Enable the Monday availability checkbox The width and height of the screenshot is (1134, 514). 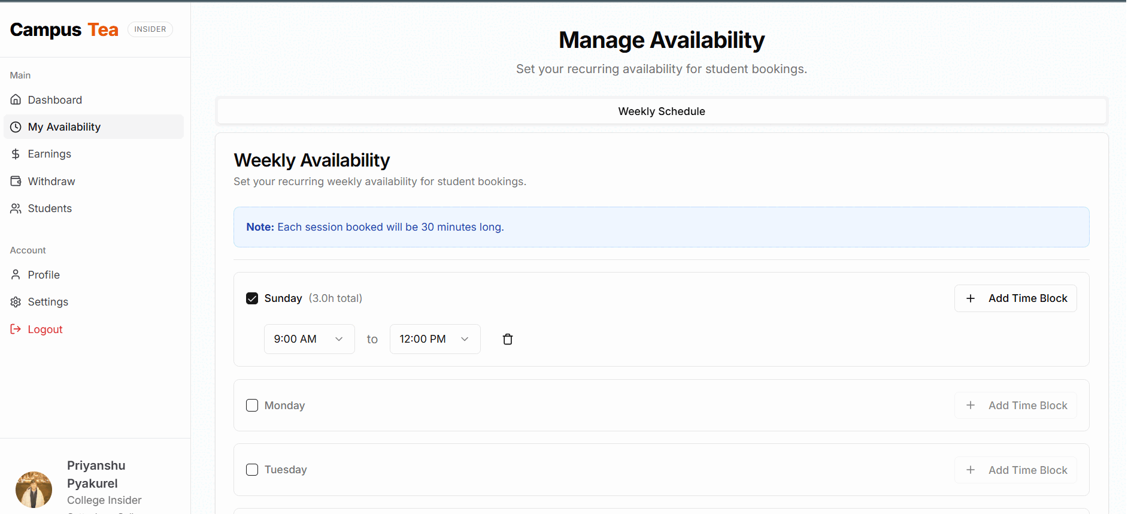click(252, 406)
